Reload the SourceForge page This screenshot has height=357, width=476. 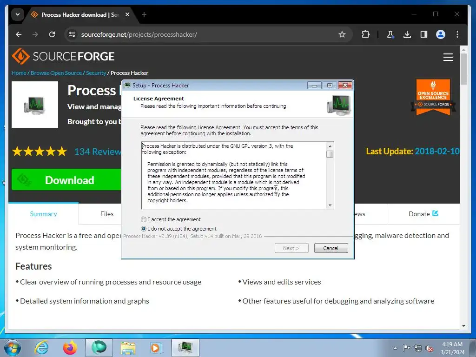(52, 34)
